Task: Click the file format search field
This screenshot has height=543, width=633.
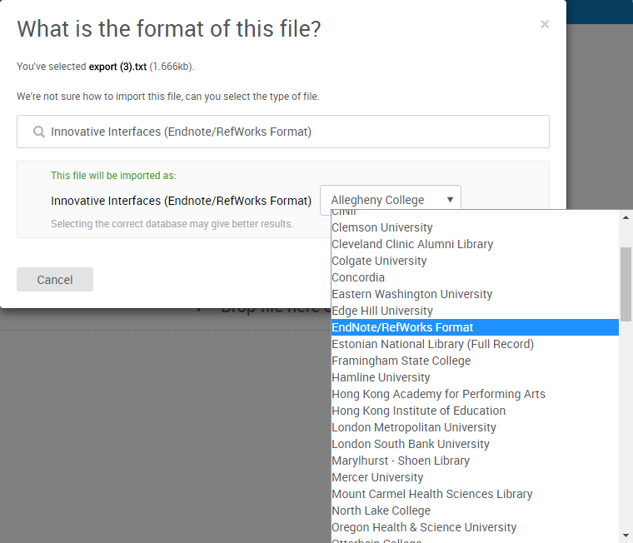Action: [x=283, y=132]
